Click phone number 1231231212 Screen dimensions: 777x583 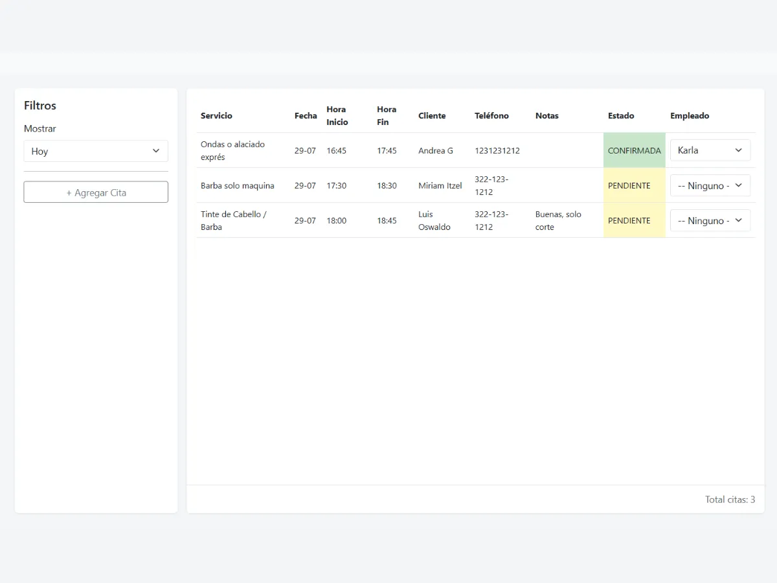tap(497, 150)
